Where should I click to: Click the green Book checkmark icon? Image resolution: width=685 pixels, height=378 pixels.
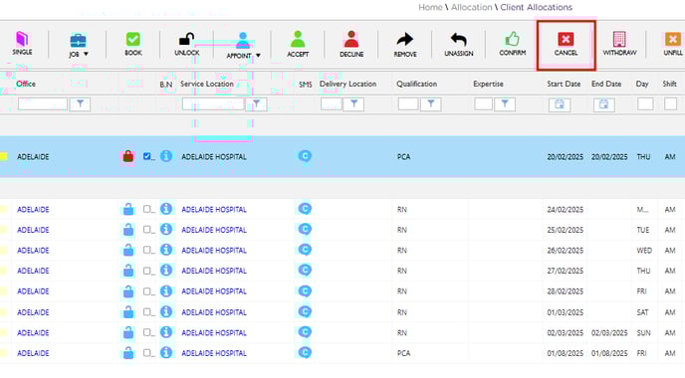tap(132, 39)
